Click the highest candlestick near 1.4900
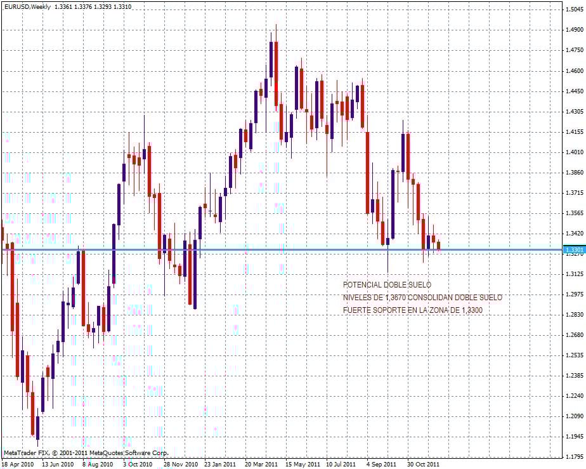The image size is (586, 469). [276, 74]
